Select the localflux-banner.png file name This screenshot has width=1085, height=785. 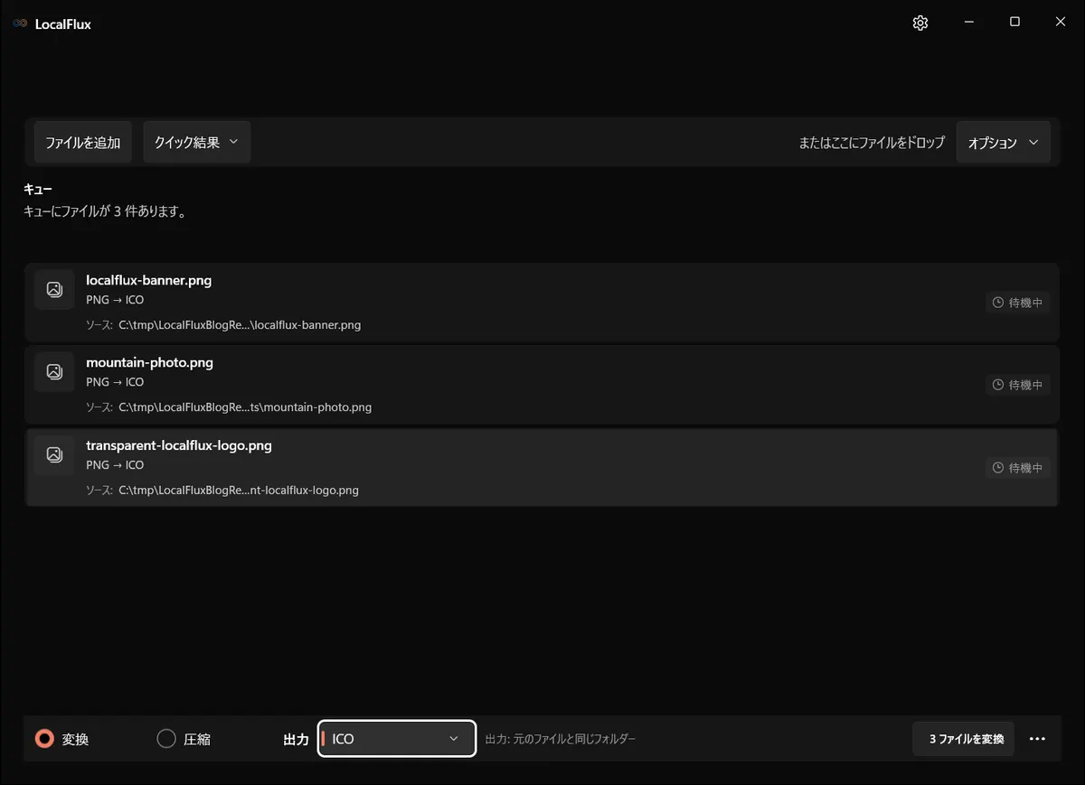tap(148, 280)
